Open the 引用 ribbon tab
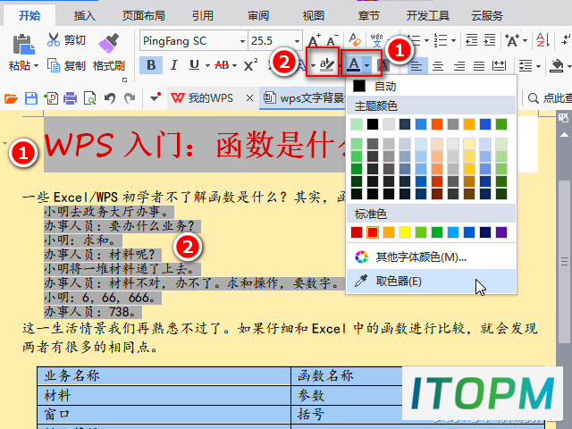Image resolution: width=572 pixels, height=429 pixels. click(203, 15)
